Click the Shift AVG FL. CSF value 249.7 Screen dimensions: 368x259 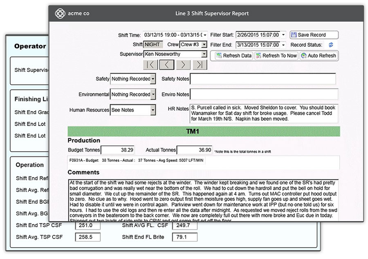pyautogui.click(x=185, y=225)
